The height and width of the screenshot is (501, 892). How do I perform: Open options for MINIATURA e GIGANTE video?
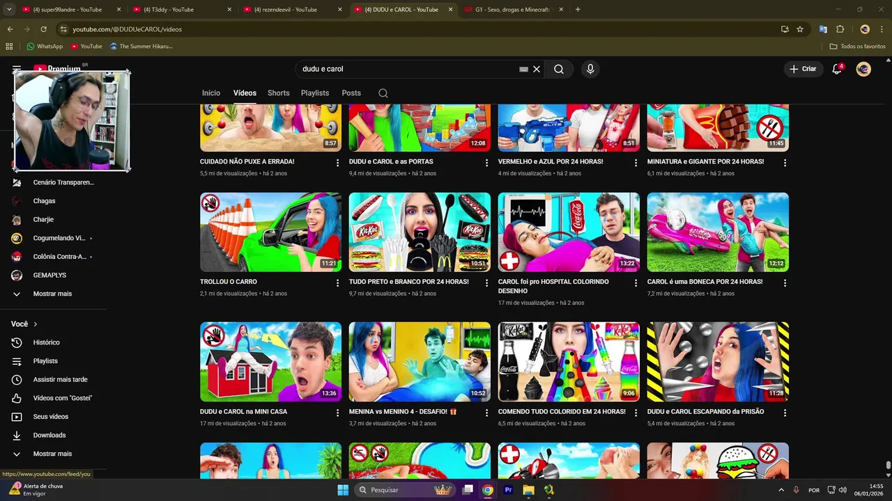(x=785, y=162)
